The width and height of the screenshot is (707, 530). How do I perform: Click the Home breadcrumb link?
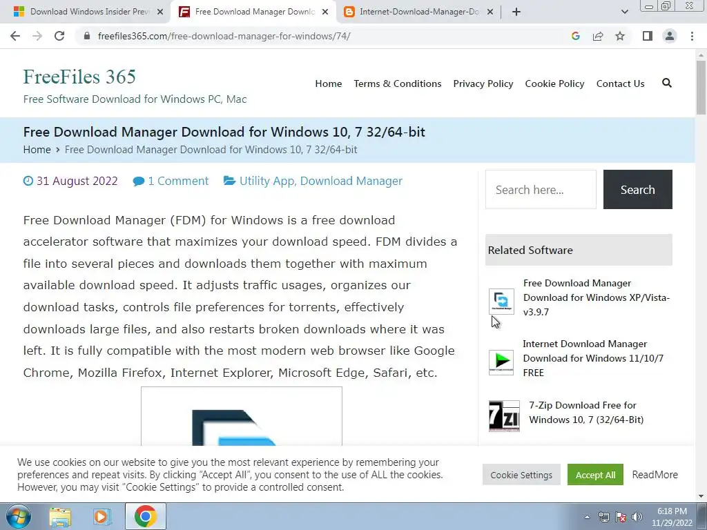pos(37,150)
